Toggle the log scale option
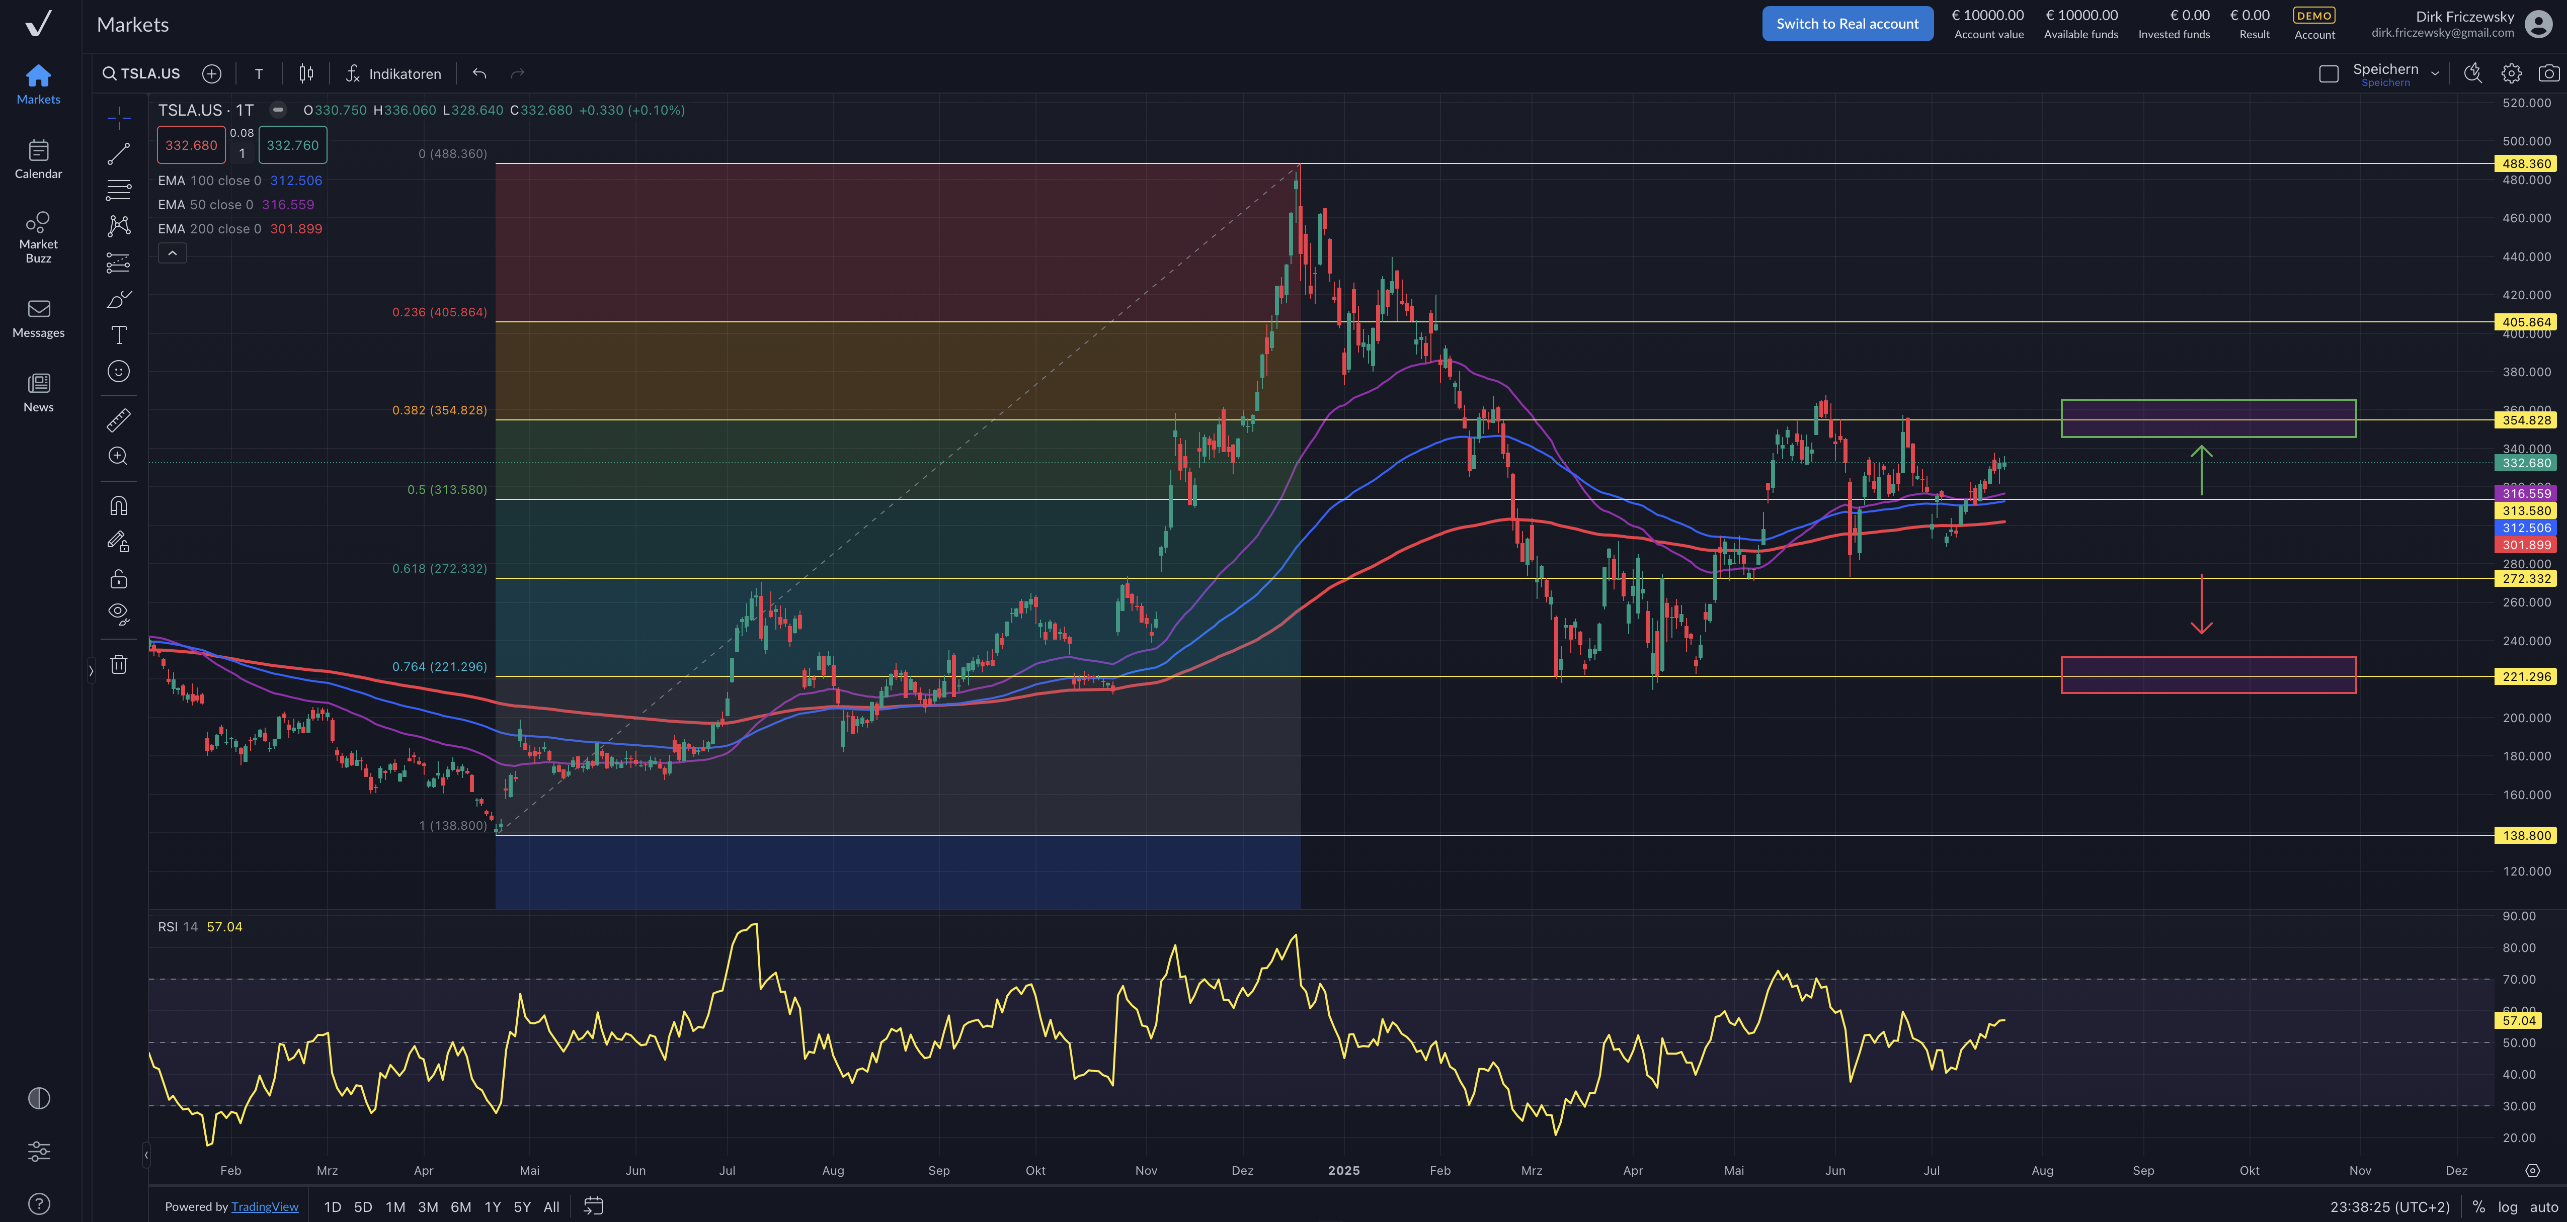Image resolution: width=2567 pixels, height=1222 pixels. (x=2507, y=1206)
